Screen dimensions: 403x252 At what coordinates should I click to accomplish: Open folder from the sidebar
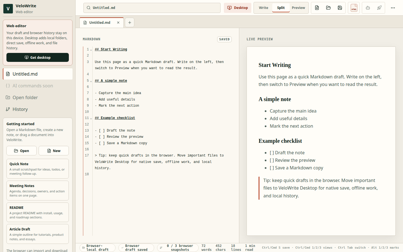38,97
